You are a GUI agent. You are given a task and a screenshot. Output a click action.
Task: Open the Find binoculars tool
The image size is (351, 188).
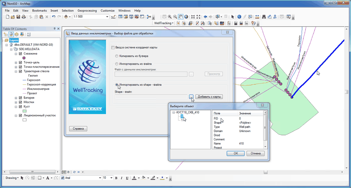(264, 17)
